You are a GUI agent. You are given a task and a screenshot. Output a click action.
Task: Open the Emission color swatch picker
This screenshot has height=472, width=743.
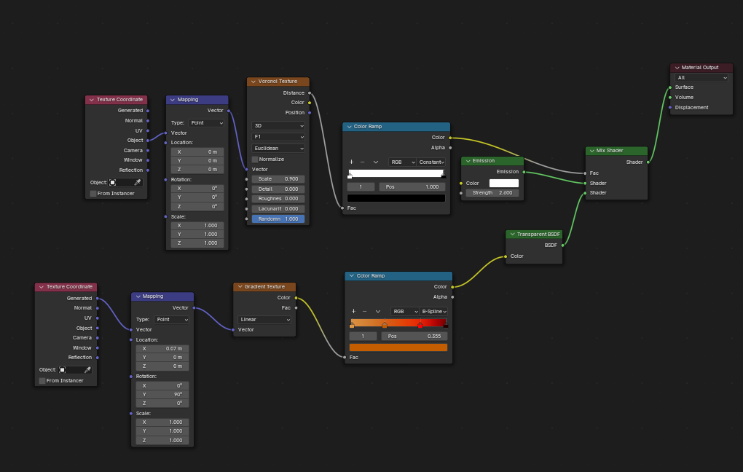tap(503, 183)
